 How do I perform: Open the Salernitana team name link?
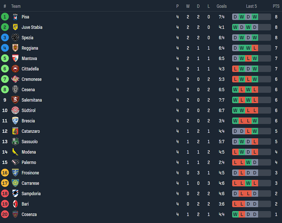pos(32,100)
